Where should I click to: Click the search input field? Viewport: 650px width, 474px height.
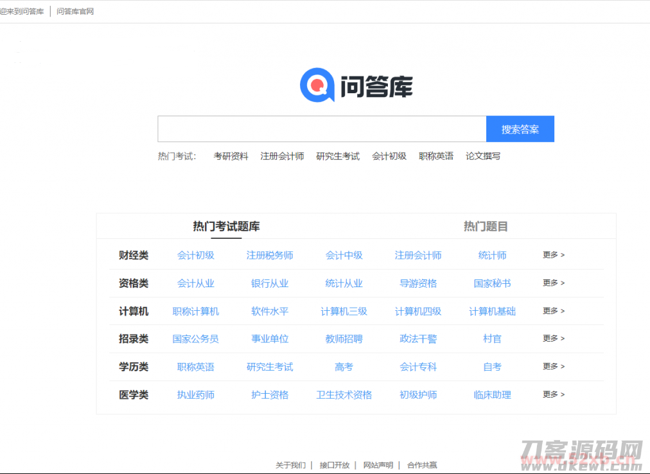coord(321,128)
